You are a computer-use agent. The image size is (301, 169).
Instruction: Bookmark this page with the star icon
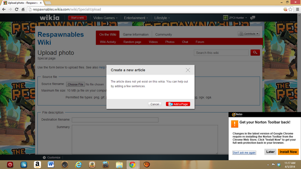coord(291,9)
